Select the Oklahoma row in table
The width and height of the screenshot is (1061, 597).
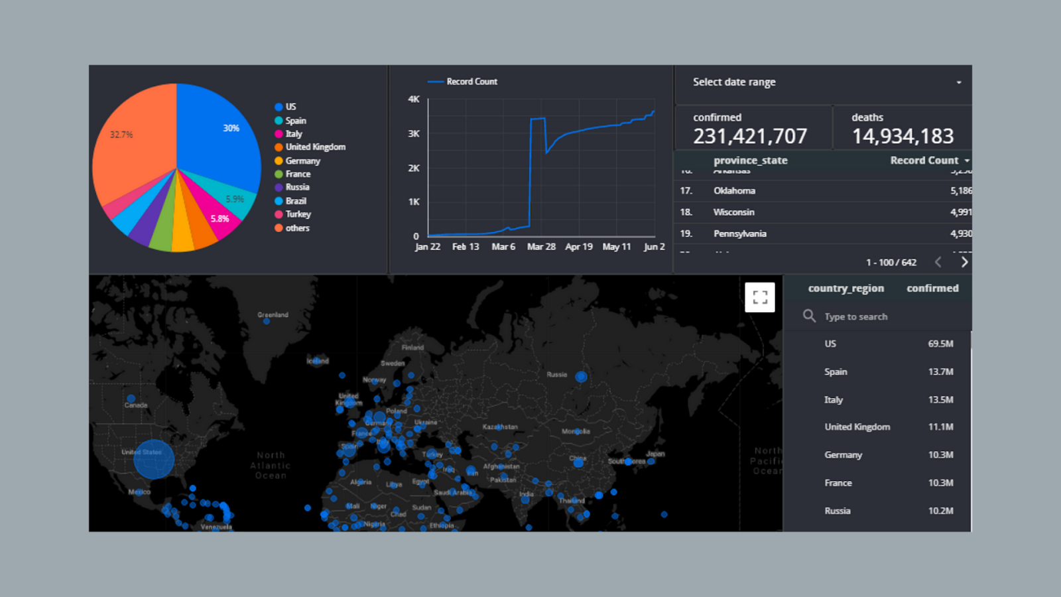[x=823, y=191]
